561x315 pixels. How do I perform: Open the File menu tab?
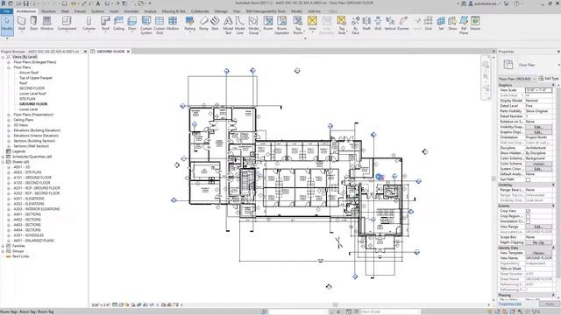tap(6, 11)
